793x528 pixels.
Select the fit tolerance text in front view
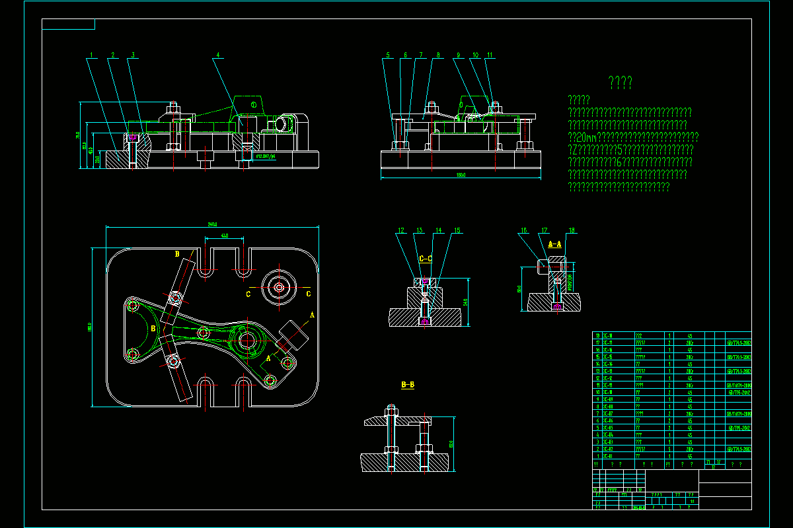(x=266, y=157)
